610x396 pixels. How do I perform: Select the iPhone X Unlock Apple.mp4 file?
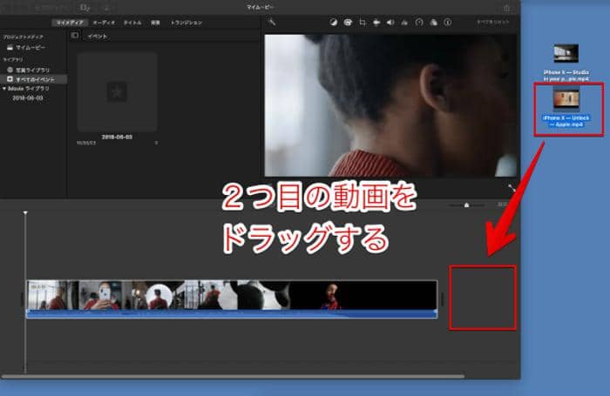click(566, 108)
